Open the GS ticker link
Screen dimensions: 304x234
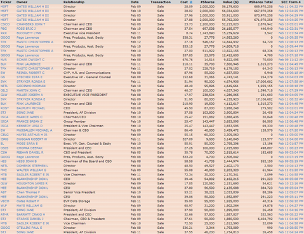coord(3,77)
